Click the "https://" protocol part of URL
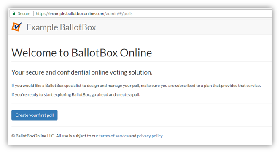The width and height of the screenshot is (280, 153). (x=43, y=14)
